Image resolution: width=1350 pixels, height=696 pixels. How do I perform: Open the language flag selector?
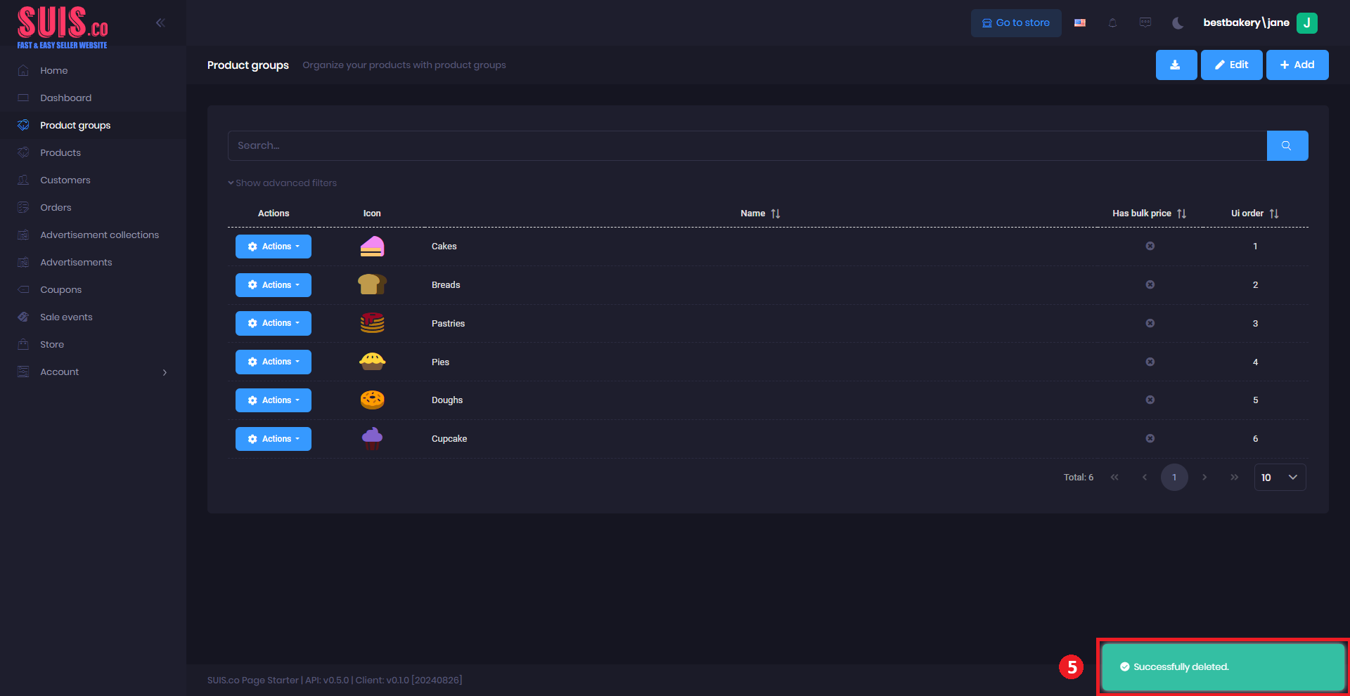[1080, 22]
